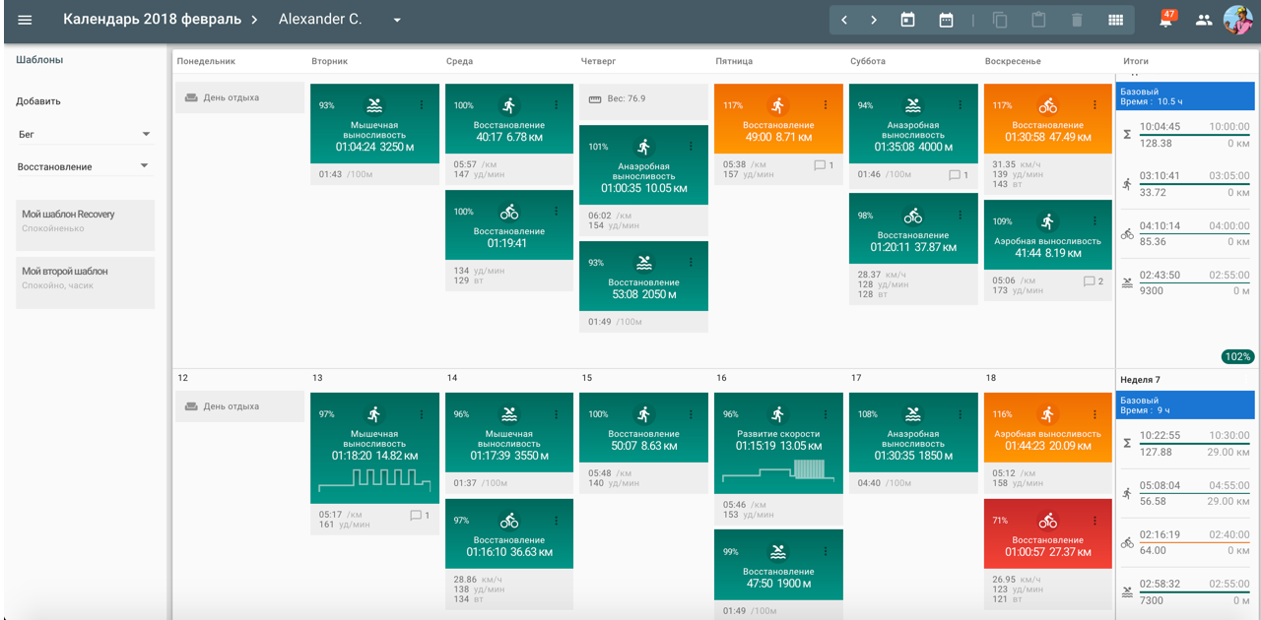
Task: Click the copy icon in top toolbar
Action: [x=1000, y=20]
